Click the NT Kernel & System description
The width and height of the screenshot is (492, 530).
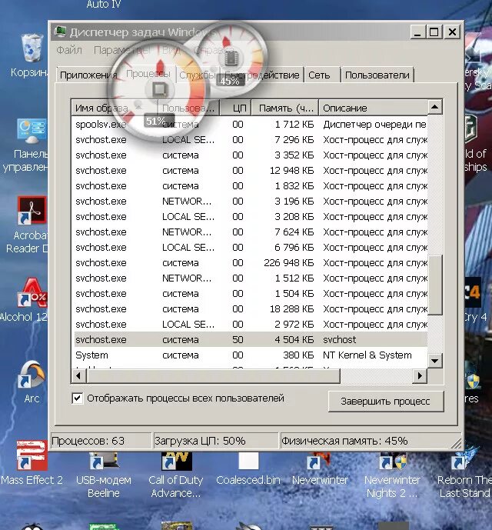(367, 355)
